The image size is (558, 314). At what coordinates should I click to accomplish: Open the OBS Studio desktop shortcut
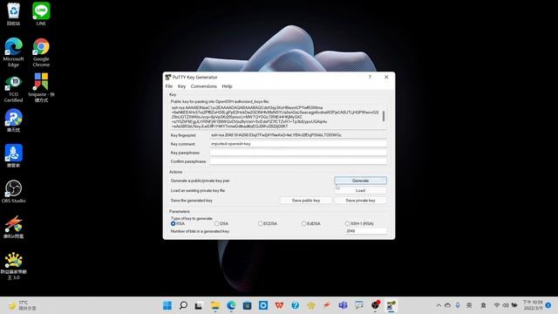coord(14,191)
